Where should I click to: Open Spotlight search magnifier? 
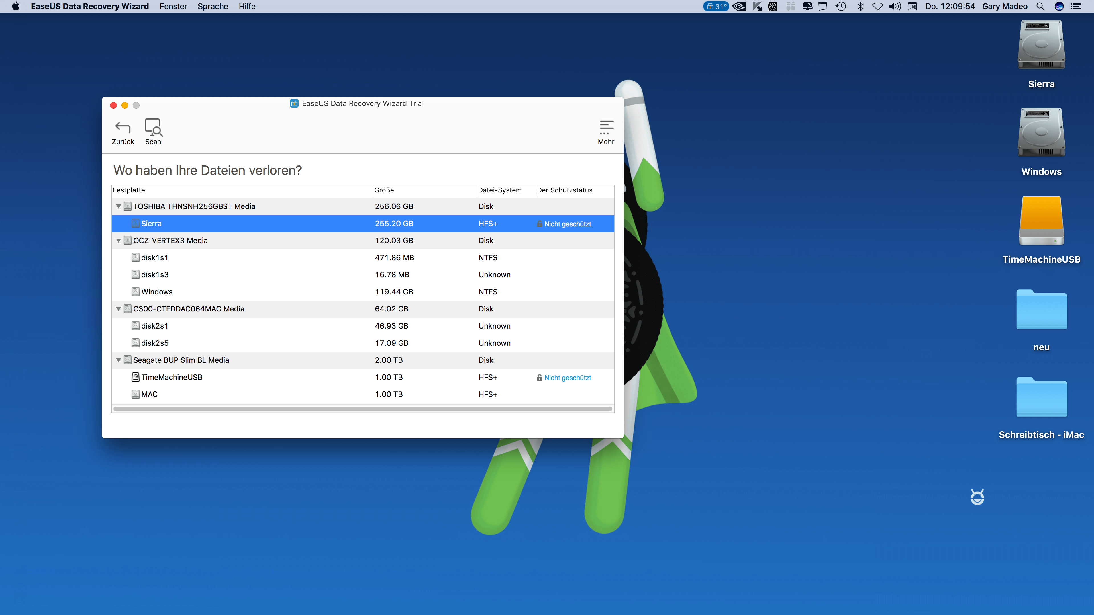coord(1040,6)
